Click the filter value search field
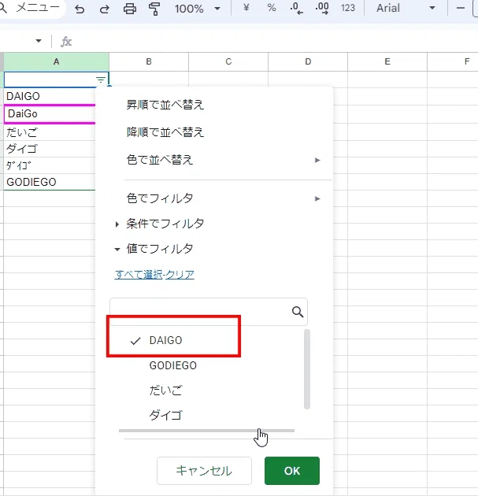 pyautogui.click(x=209, y=312)
